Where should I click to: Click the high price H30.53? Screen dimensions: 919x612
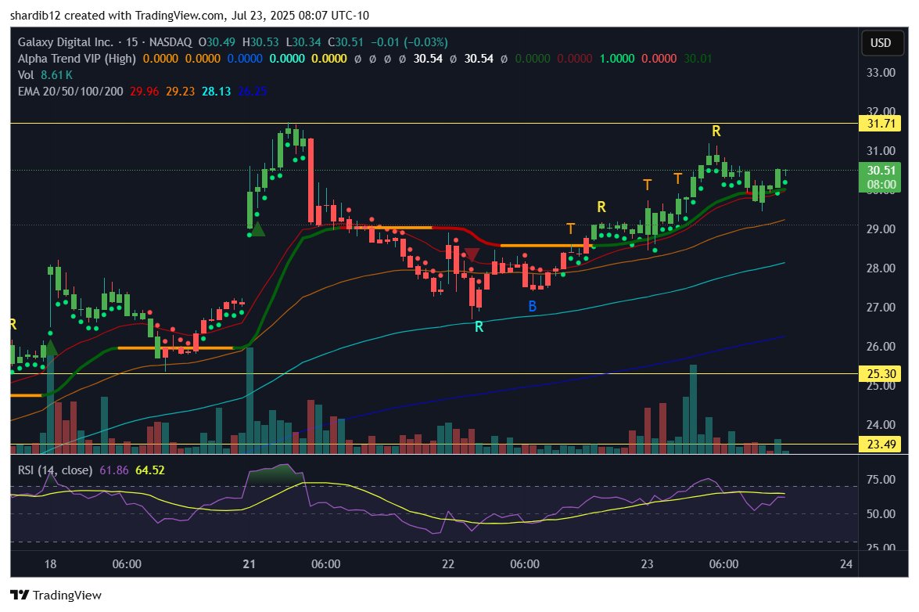260,42
